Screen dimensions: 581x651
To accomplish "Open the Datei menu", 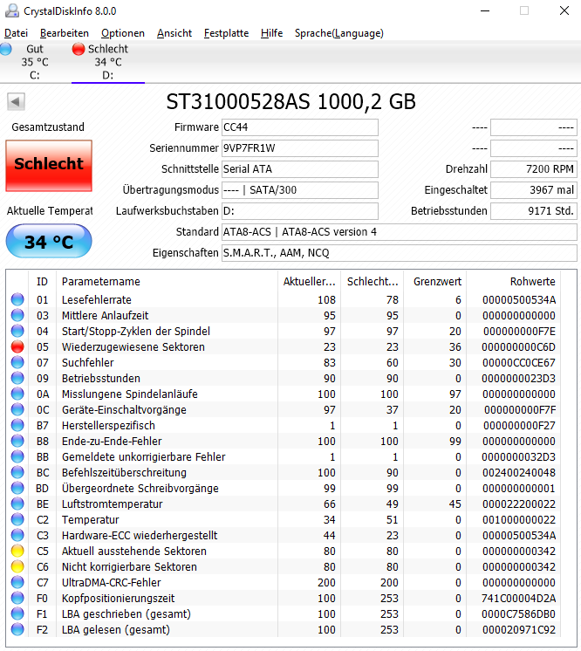I will pyautogui.click(x=17, y=33).
